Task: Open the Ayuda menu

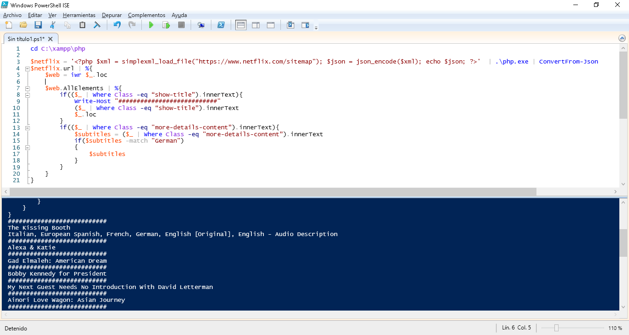Action: click(x=179, y=15)
